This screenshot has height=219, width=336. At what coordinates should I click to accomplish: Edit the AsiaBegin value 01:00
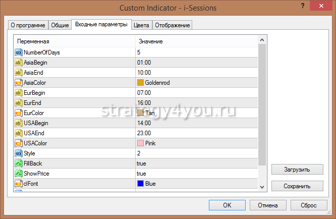coord(144,63)
